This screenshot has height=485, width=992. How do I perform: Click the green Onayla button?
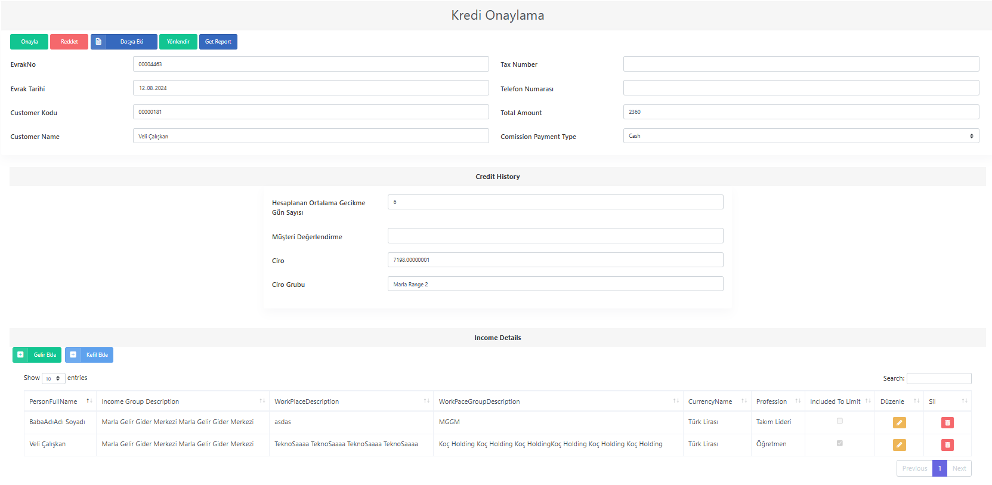coord(29,42)
